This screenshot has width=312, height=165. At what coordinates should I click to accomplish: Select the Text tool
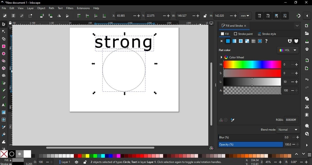click(4, 105)
